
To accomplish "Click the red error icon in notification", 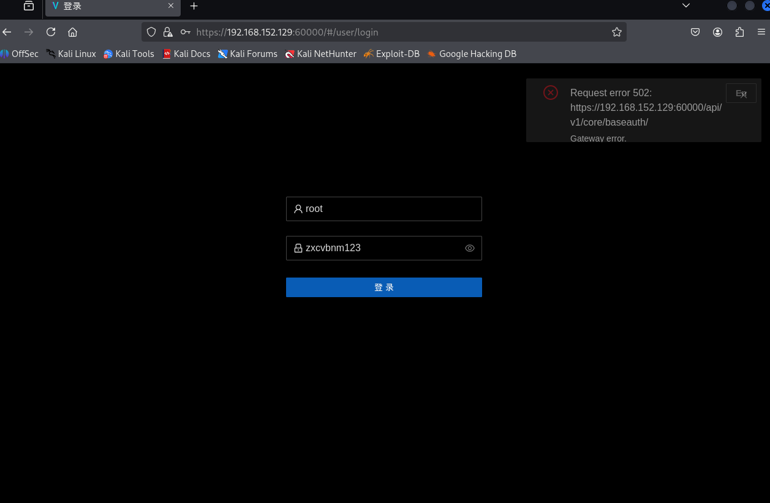I will coord(551,93).
